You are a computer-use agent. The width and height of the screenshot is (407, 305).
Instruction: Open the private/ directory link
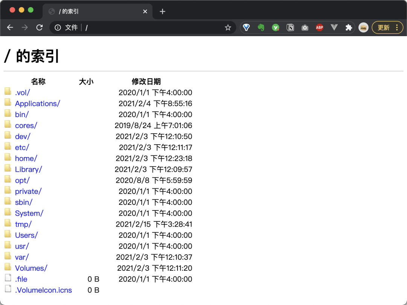click(x=28, y=191)
